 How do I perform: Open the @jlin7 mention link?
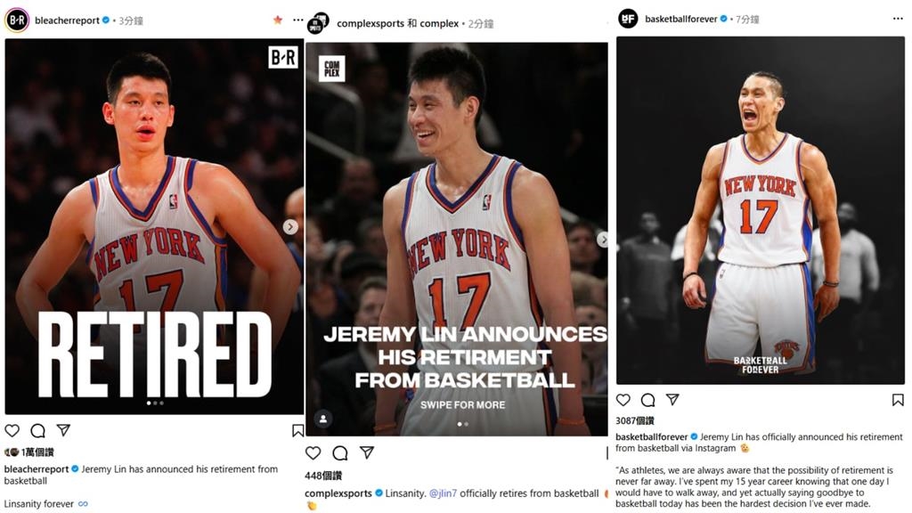pyautogui.click(x=444, y=493)
